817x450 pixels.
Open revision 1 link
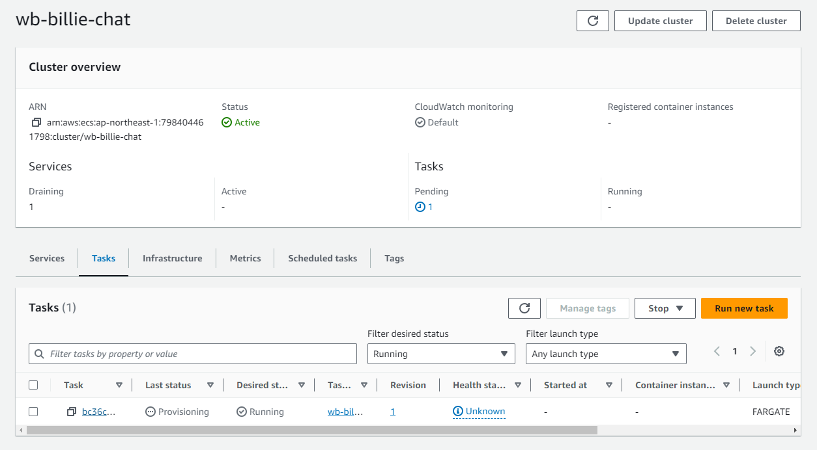[393, 412]
